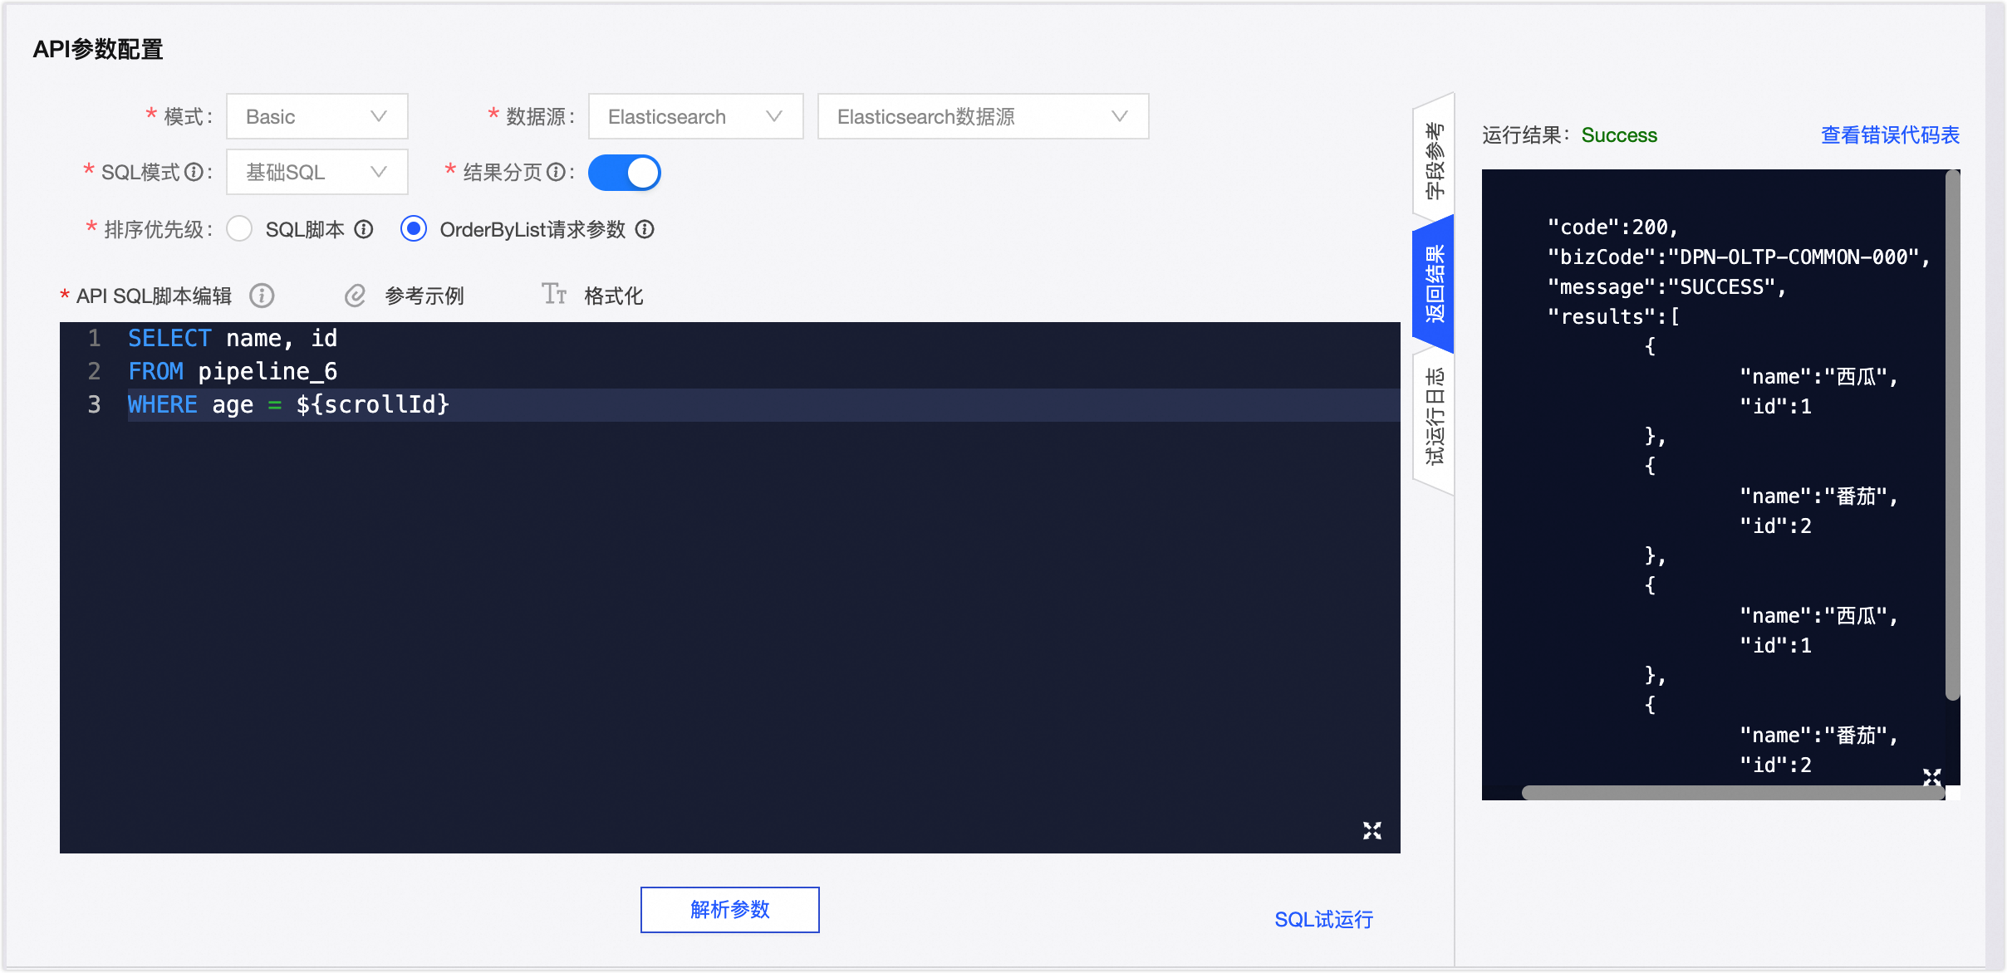Click the 格式化 text-format icon
Image resolution: width=2007 pixels, height=973 pixels.
(553, 294)
